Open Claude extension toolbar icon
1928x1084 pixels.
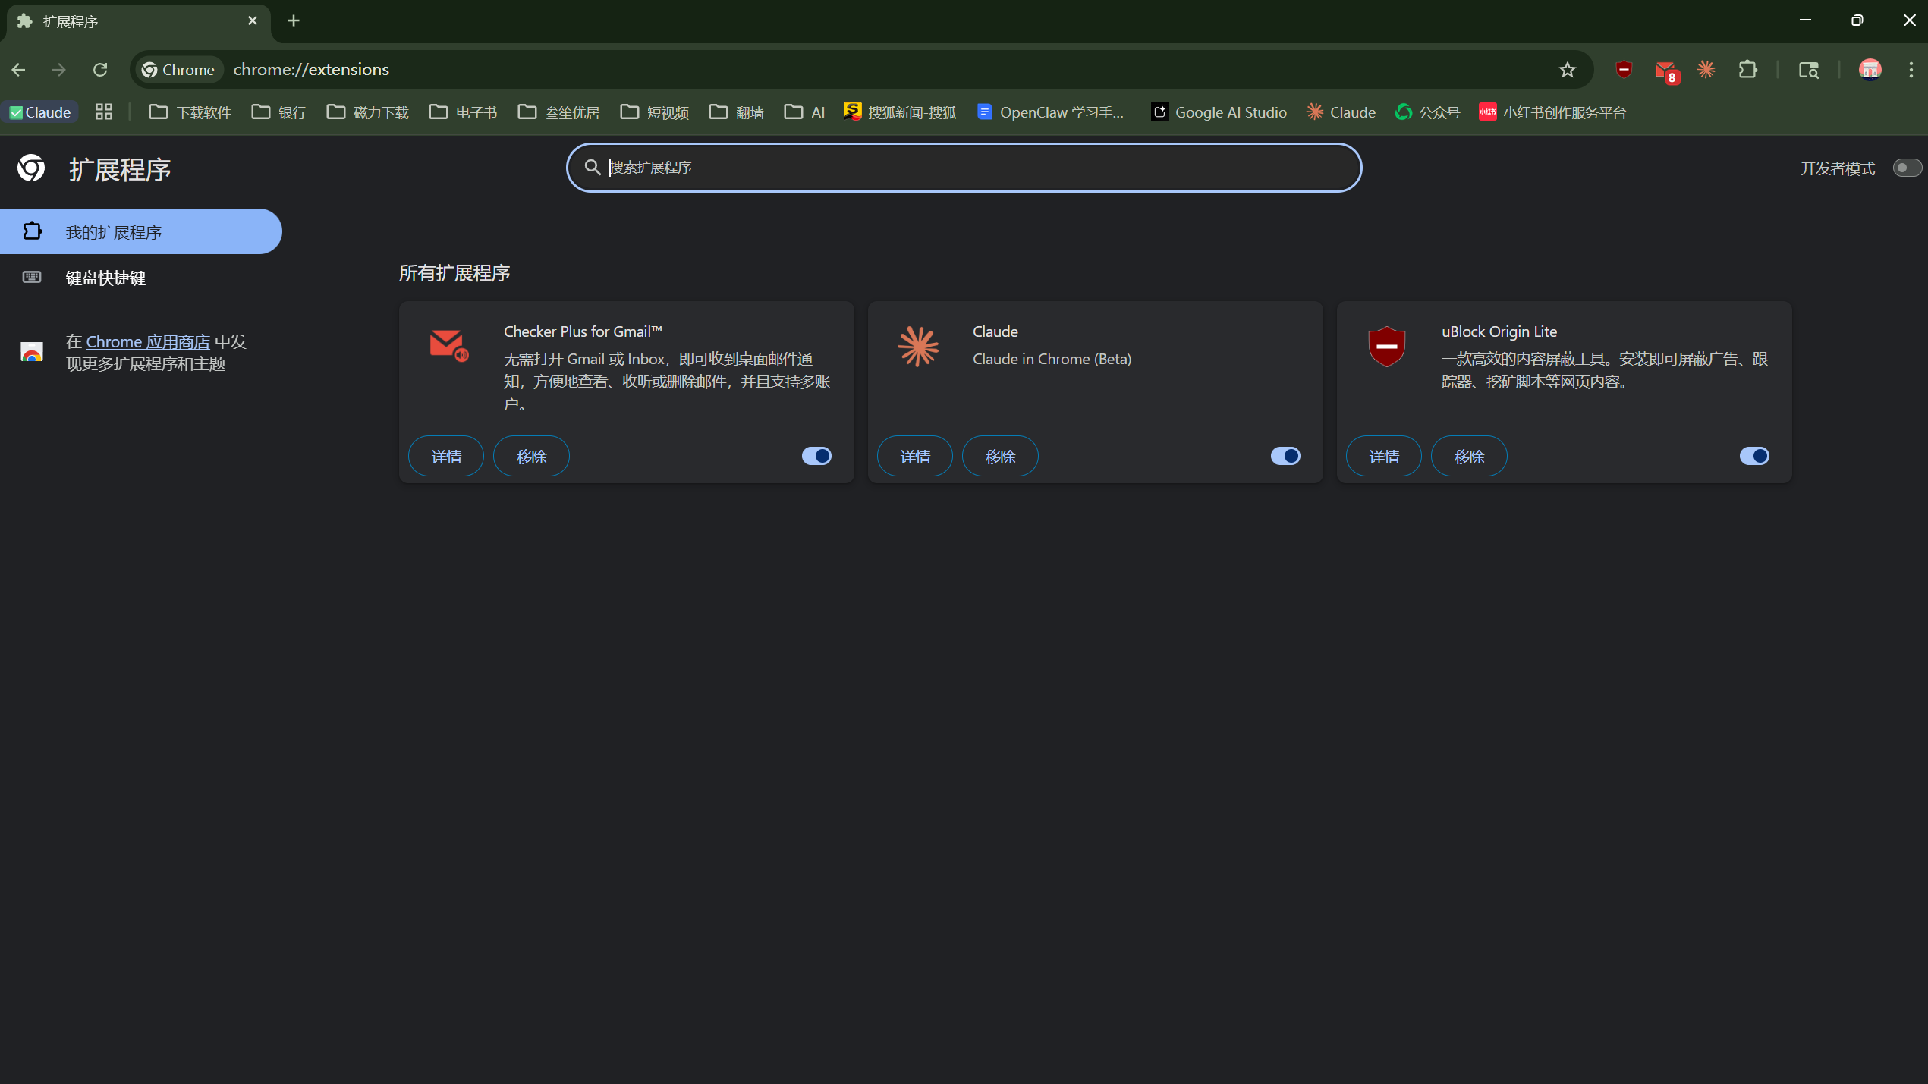coord(1706,70)
